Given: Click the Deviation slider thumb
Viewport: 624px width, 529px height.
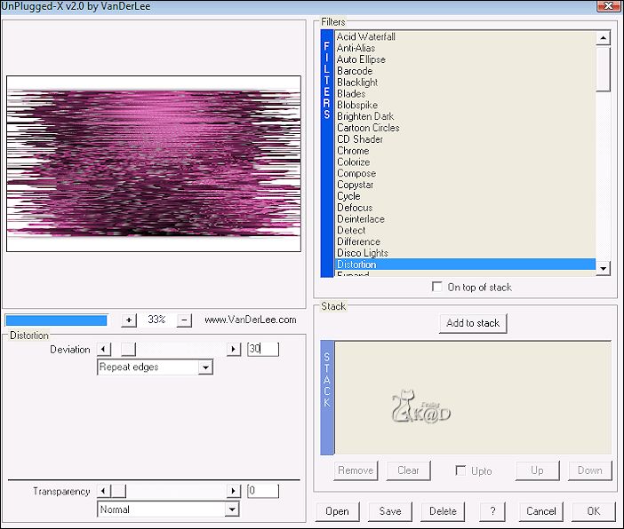Looking at the screenshot, I should pyautogui.click(x=128, y=350).
